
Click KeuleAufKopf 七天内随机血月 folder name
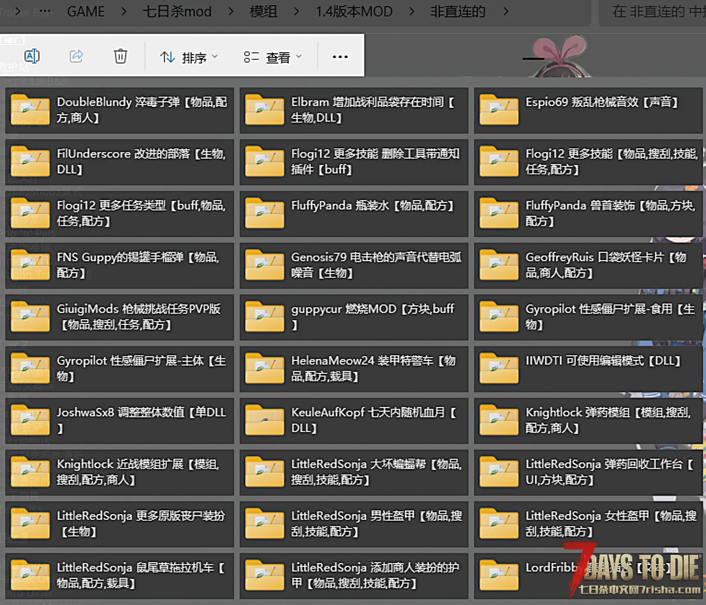pos(374,420)
